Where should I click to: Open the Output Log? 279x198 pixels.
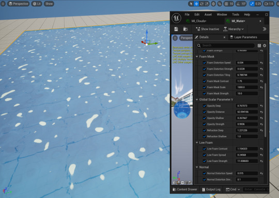pyautogui.click(x=211, y=189)
